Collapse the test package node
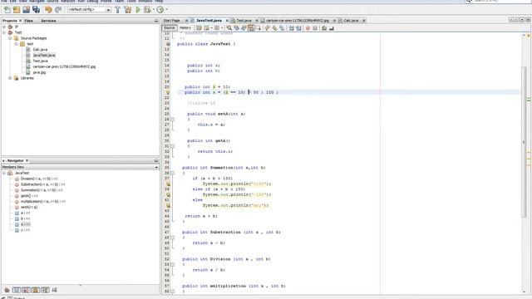 coord(16,44)
